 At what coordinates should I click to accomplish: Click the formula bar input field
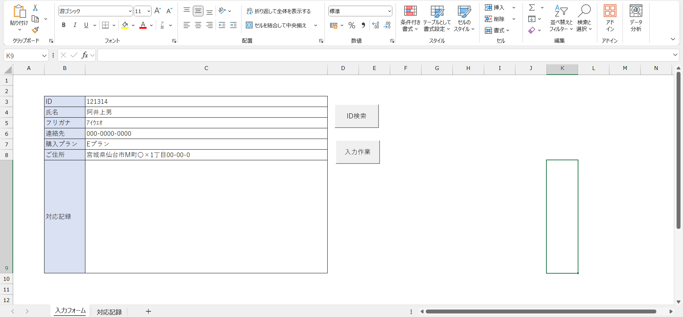tap(384, 55)
